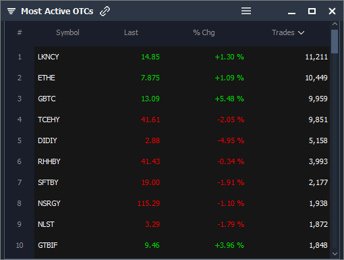Image resolution: width=344 pixels, height=260 pixels.
Task: Sort the list by Symbol column
Action: [x=67, y=32]
